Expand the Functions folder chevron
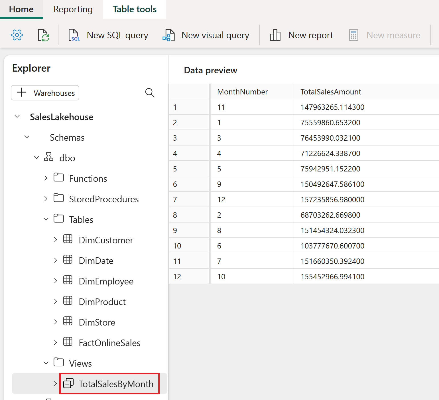Image resolution: width=439 pixels, height=400 pixels. click(46, 178)
